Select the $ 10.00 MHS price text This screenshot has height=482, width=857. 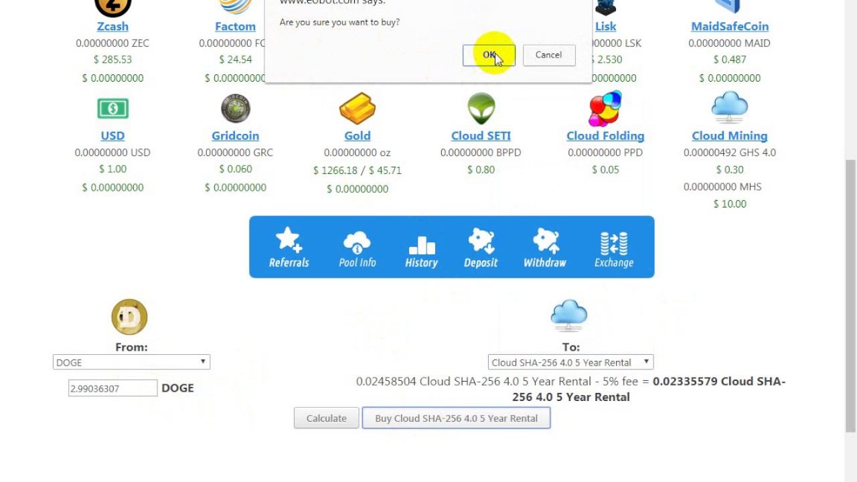pyautogui.click(x=729, y=204)
